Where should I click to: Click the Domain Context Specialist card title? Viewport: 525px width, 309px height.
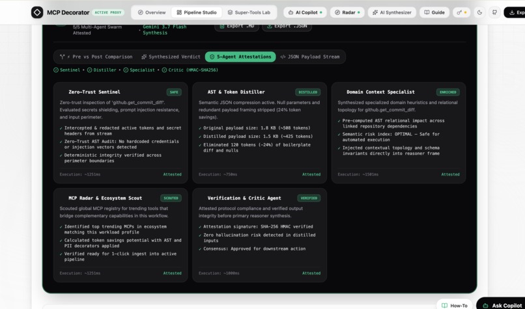point(380,92)
